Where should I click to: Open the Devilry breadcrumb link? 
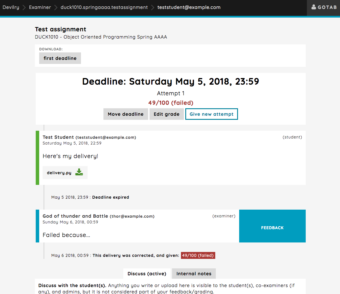(x=11, y=7)
